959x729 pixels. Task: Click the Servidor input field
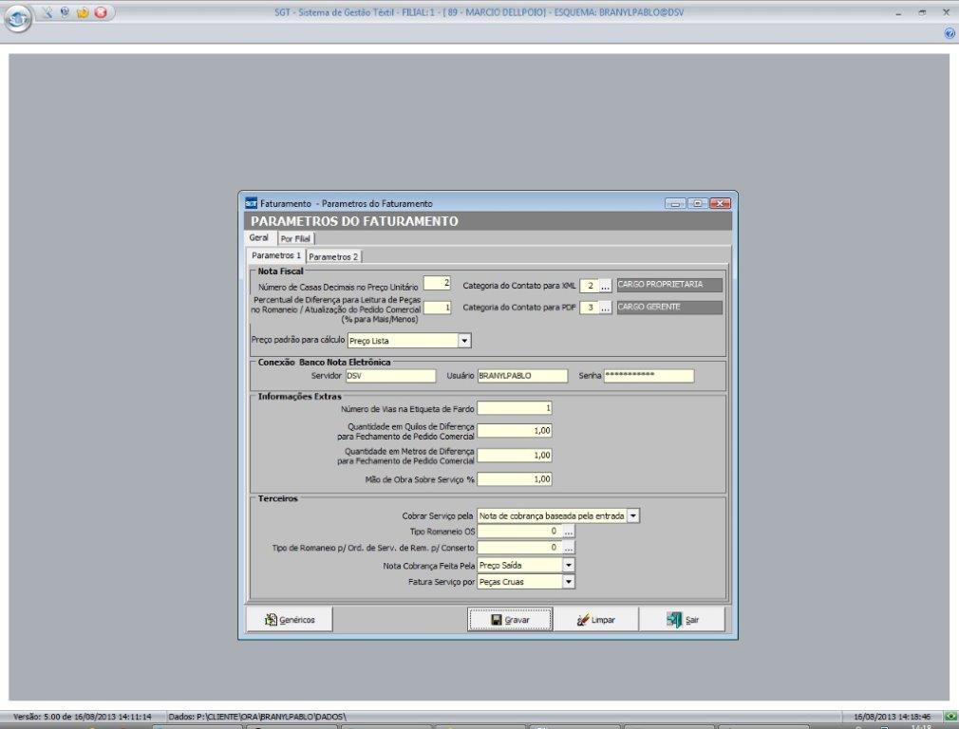pos(389,376)
